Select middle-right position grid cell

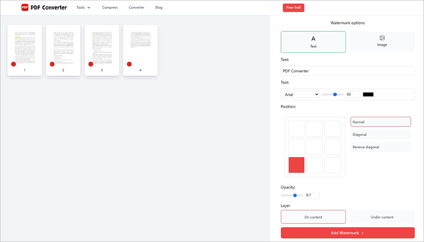pyautogui.click(x=332, y=147)
